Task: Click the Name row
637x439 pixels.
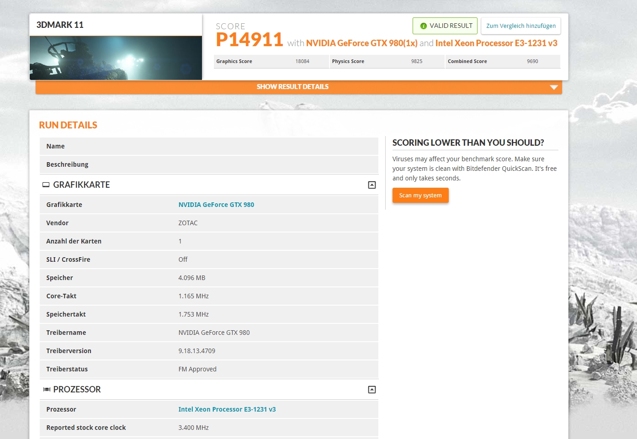Action: pyautogui.click(x=209, y=146)
